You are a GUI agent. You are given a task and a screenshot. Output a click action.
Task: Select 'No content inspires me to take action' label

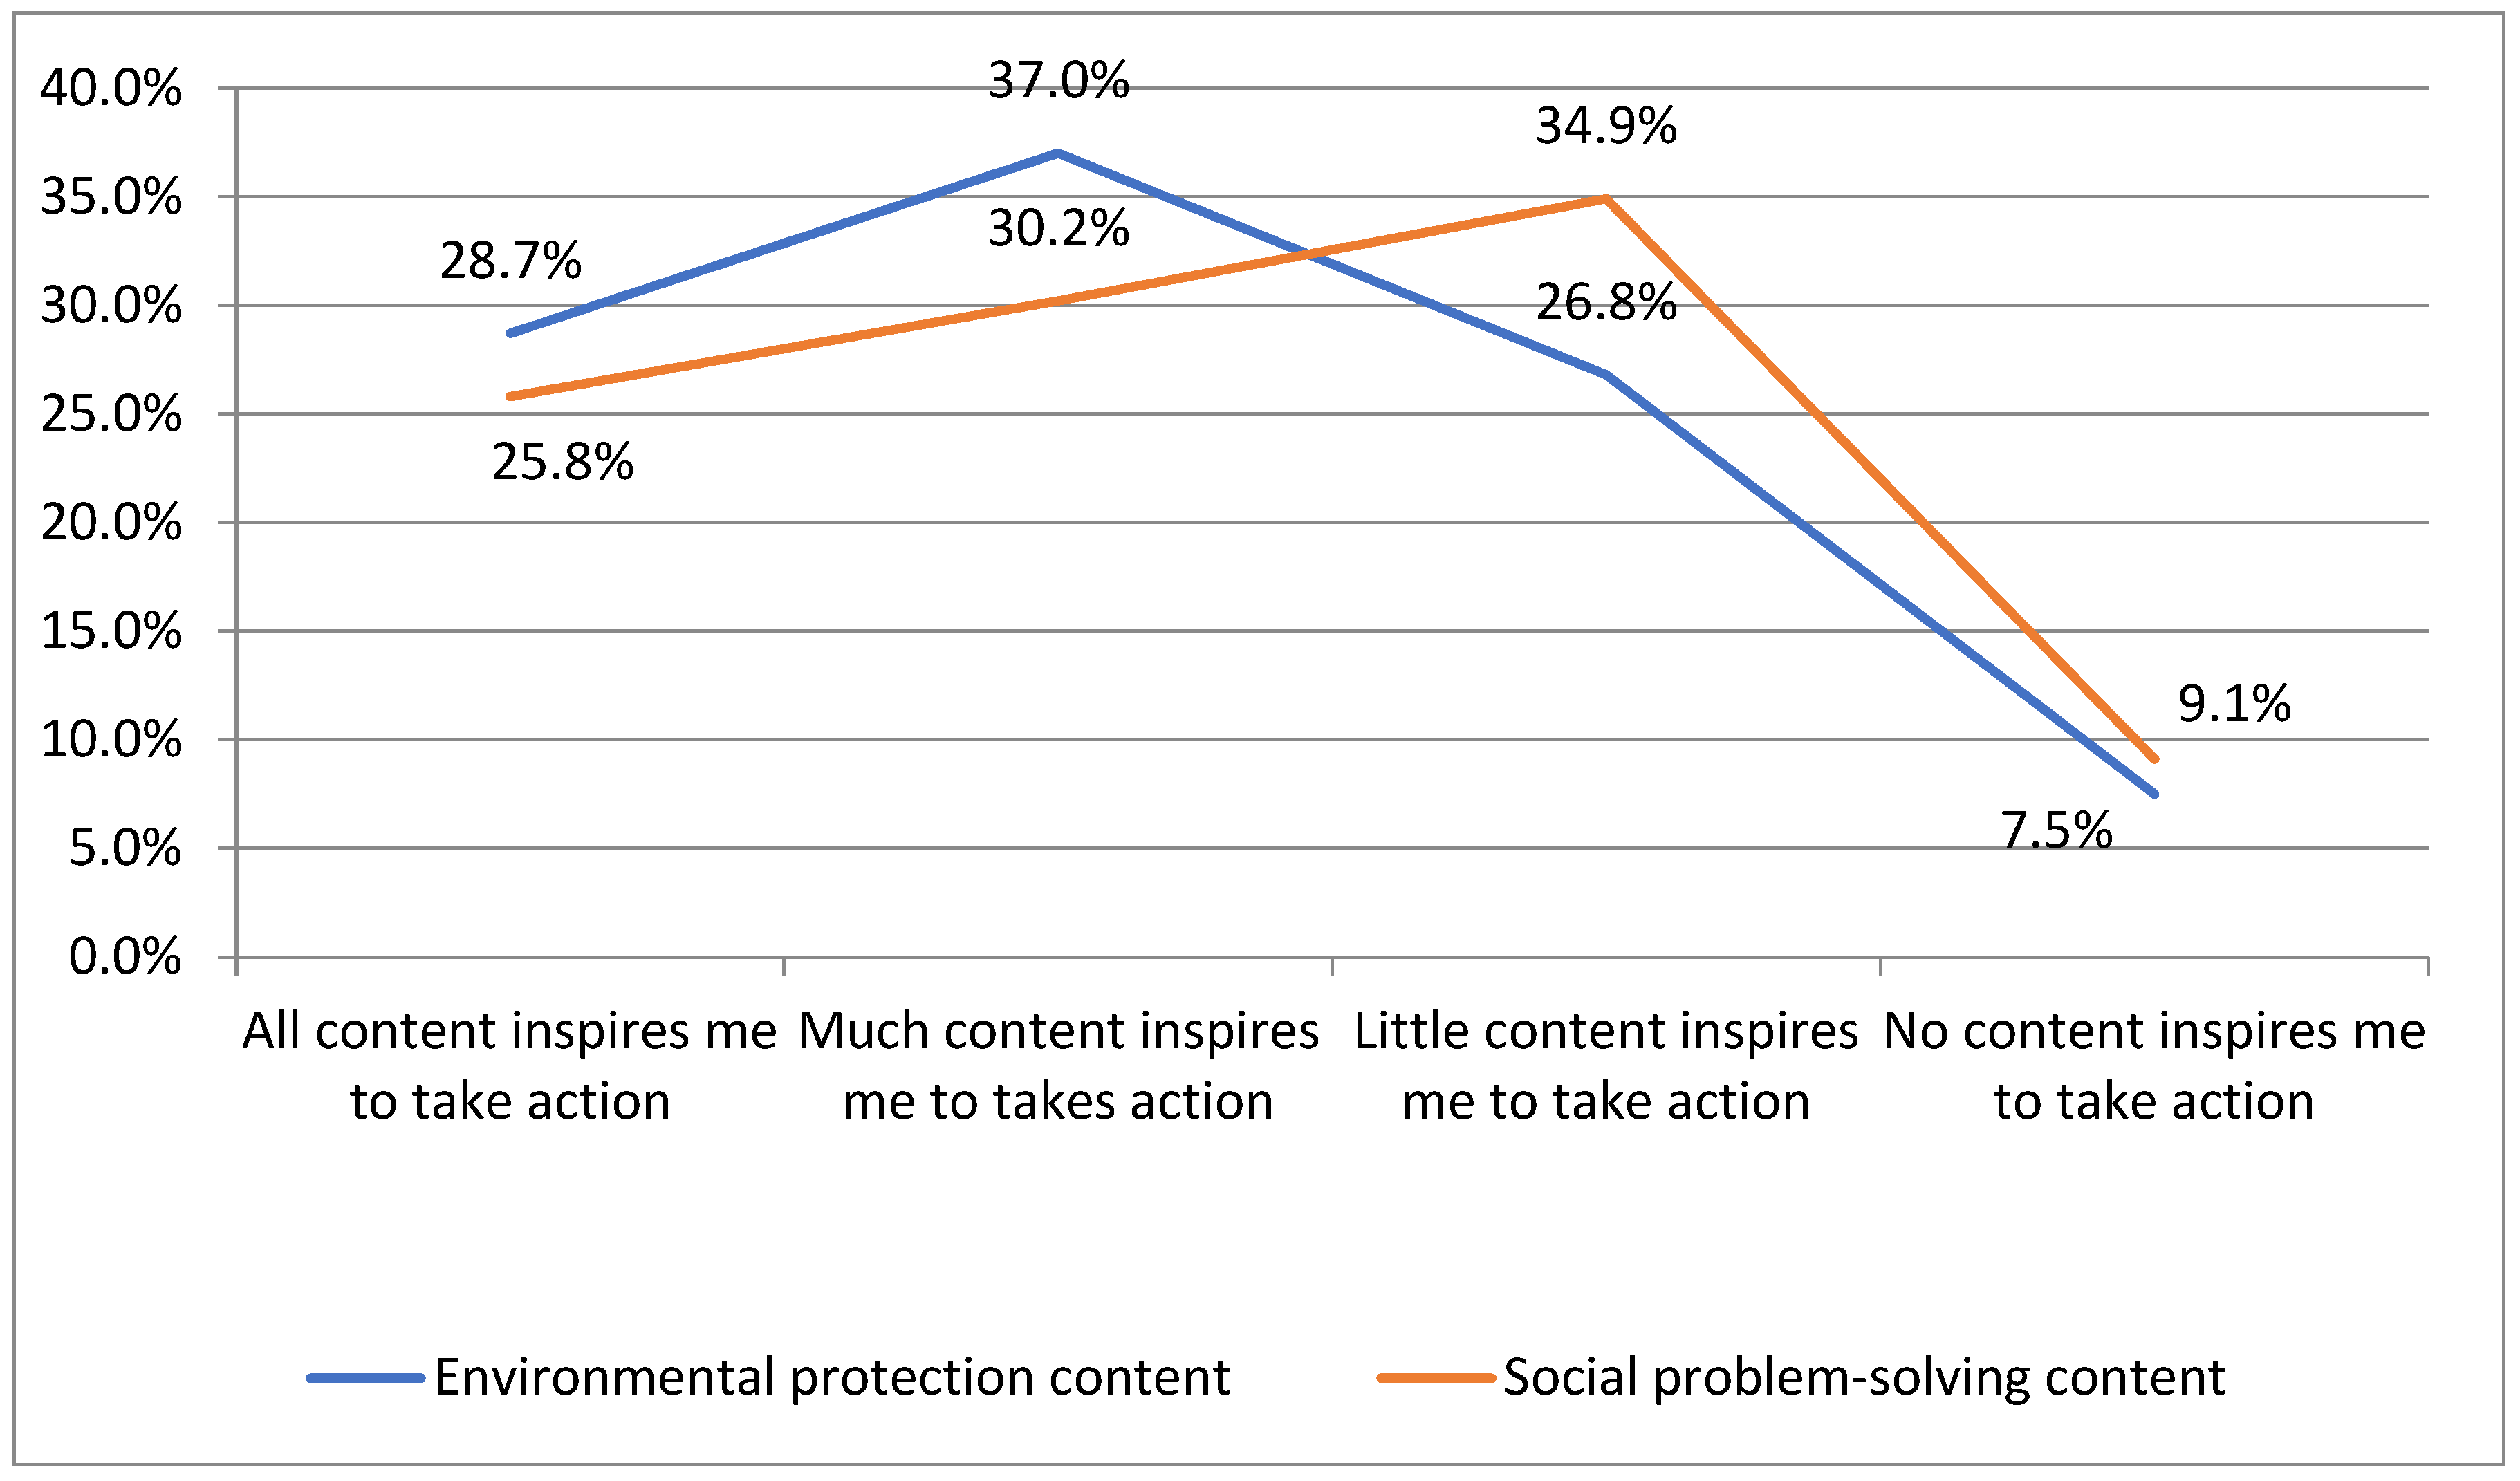point(2154,1066)
